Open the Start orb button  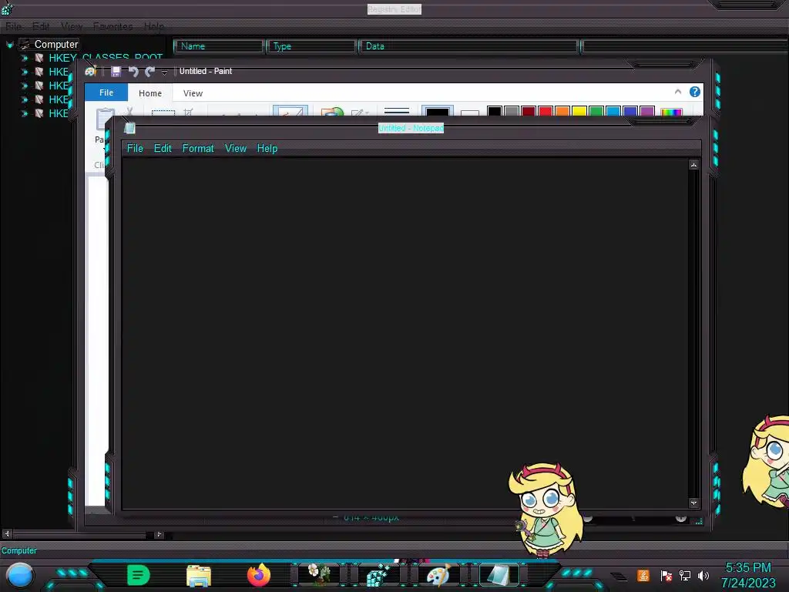(20, 575)
